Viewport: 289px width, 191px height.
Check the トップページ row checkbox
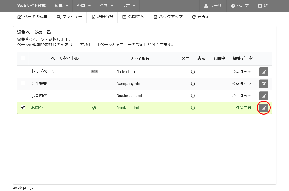tap(23, 71)
